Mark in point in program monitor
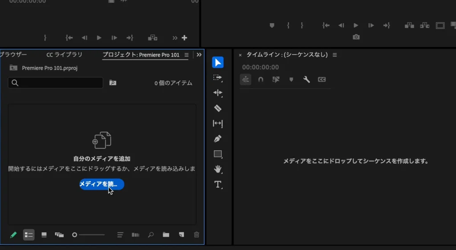The height and width of the screenshot is (250, 456). (288, 25)
